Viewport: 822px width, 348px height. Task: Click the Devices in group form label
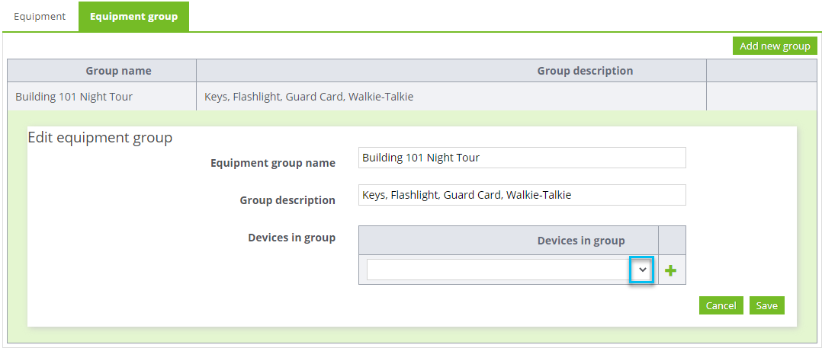[291, 238]
